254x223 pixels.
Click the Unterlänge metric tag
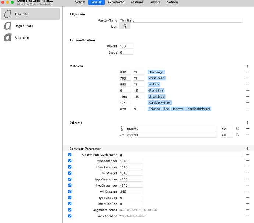pos(156,97)
